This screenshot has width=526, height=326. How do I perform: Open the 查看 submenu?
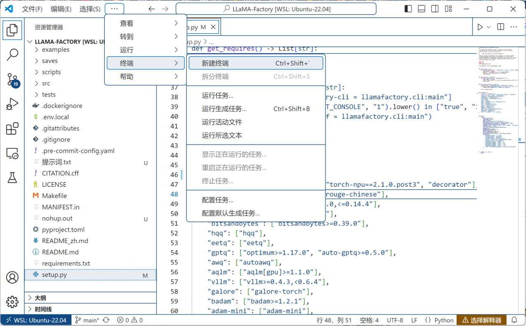[x=145, y=23]
